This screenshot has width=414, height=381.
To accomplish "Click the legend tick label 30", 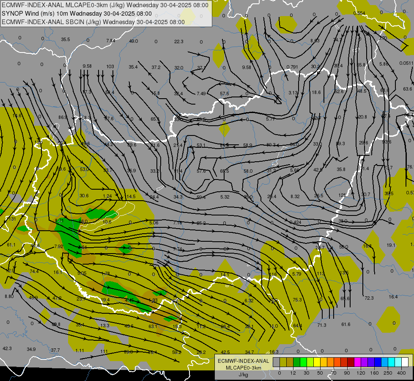I will [306, 373].
